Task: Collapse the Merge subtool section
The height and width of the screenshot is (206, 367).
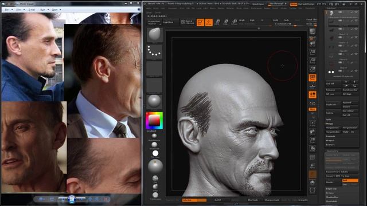Action: coord(329,124)
